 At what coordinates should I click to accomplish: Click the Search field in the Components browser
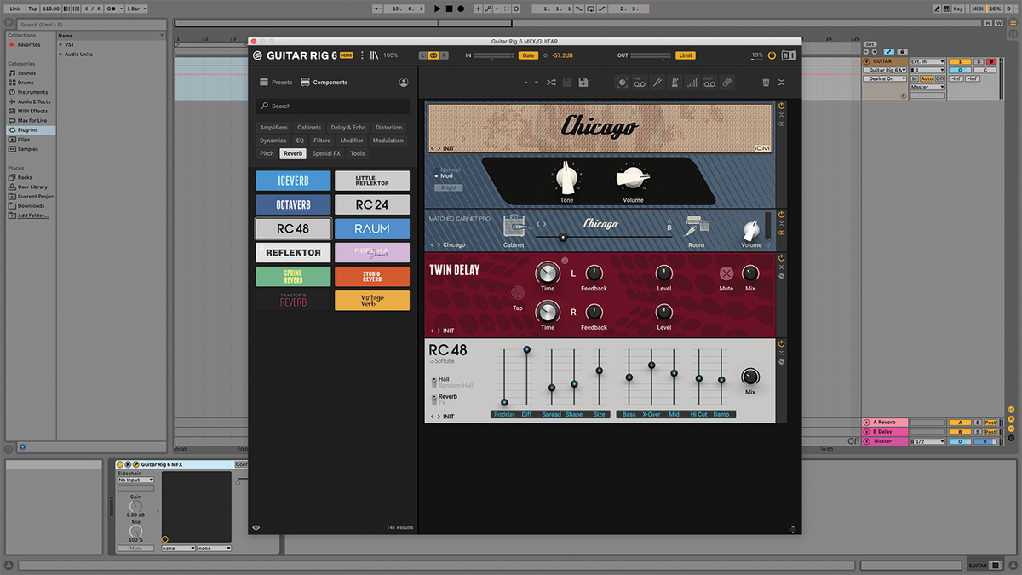coord(332,106)
